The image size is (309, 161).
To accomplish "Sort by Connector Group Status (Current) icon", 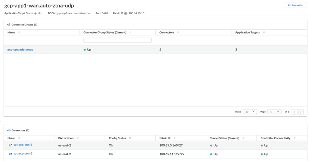I will [130, 33].
